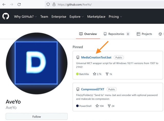Open the Pricing dropdown menu

[x=115, y=16]
